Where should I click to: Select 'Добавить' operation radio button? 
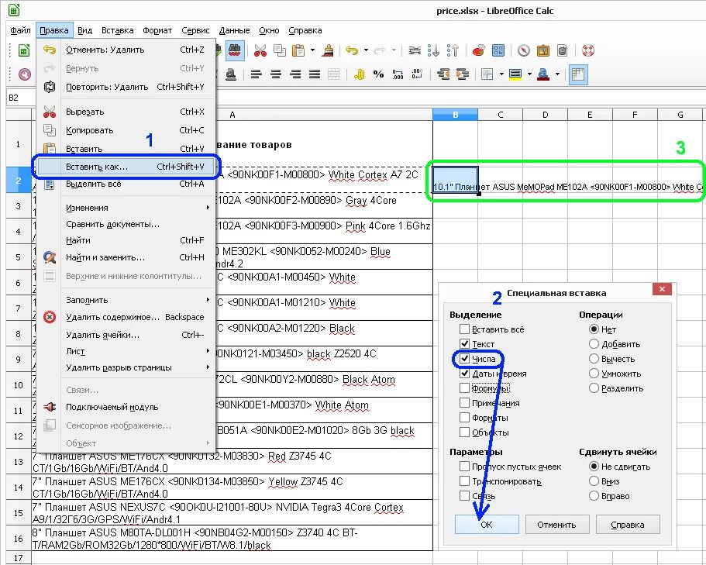[x=594, y=344]
